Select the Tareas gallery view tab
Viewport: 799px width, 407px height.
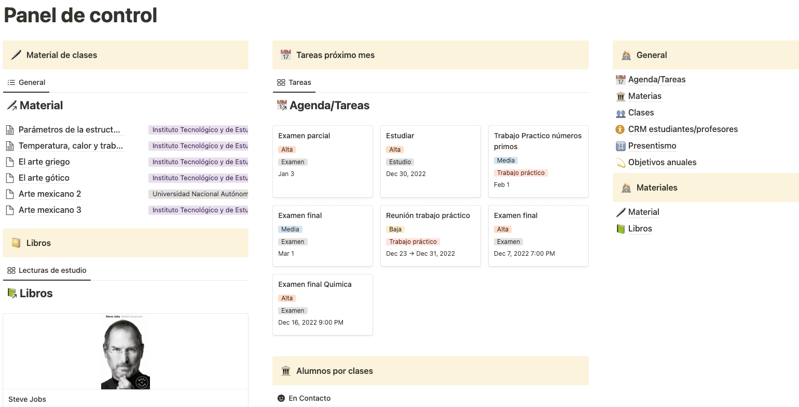(x=294, y=82)
